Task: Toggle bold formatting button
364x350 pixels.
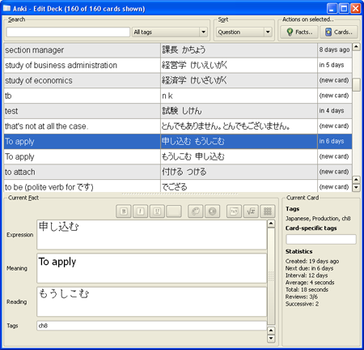Action: coord(124,211)
